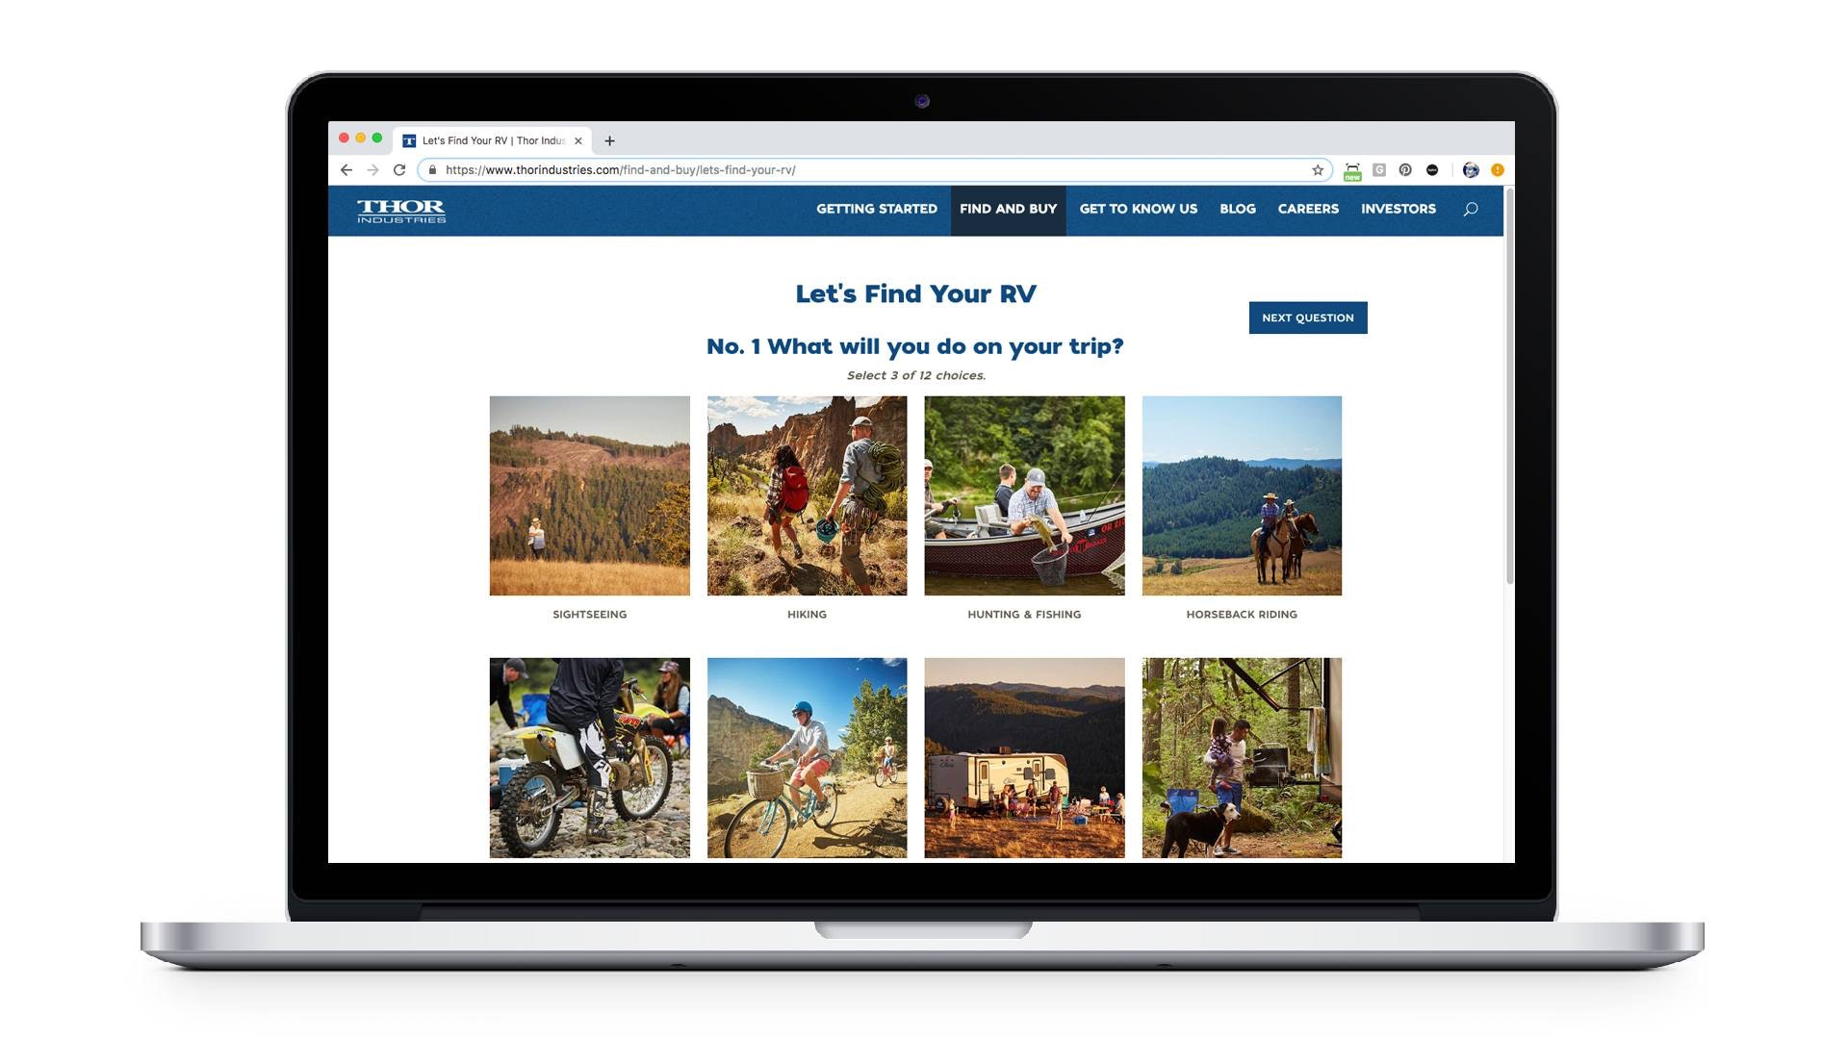Click the search icon in the navbar
Screen dimensions: 1848x1039
[x=1470, y=210]
